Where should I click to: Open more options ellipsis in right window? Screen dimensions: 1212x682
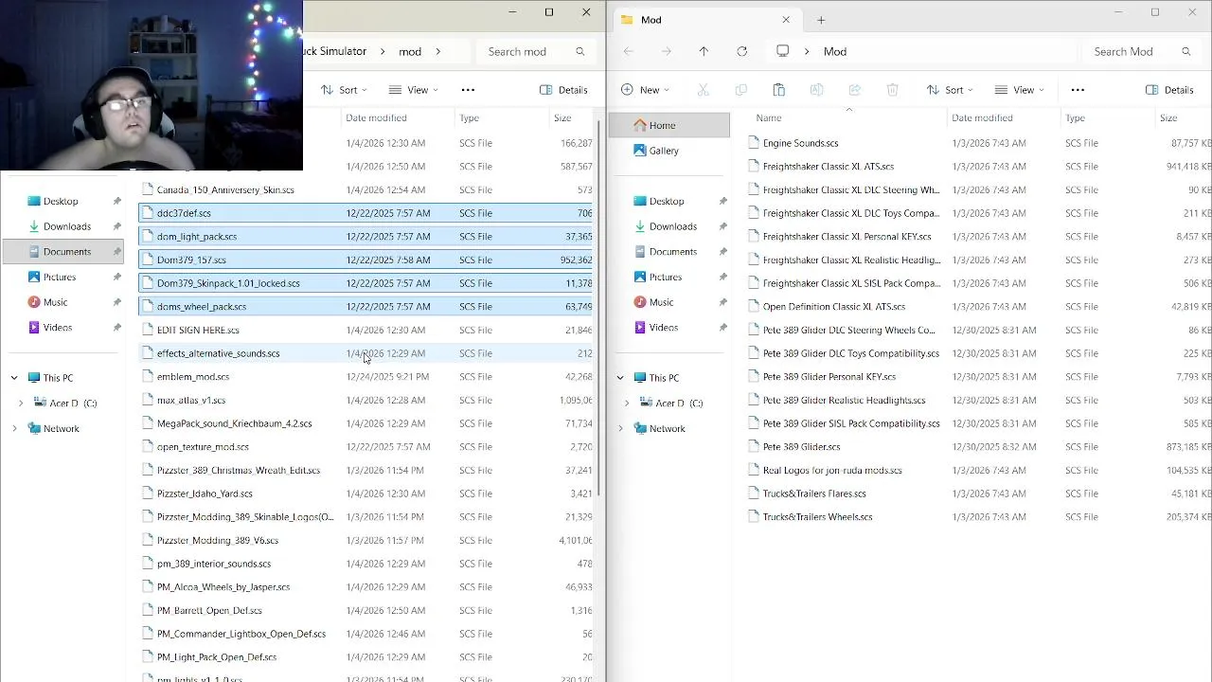pos(1078,90)
